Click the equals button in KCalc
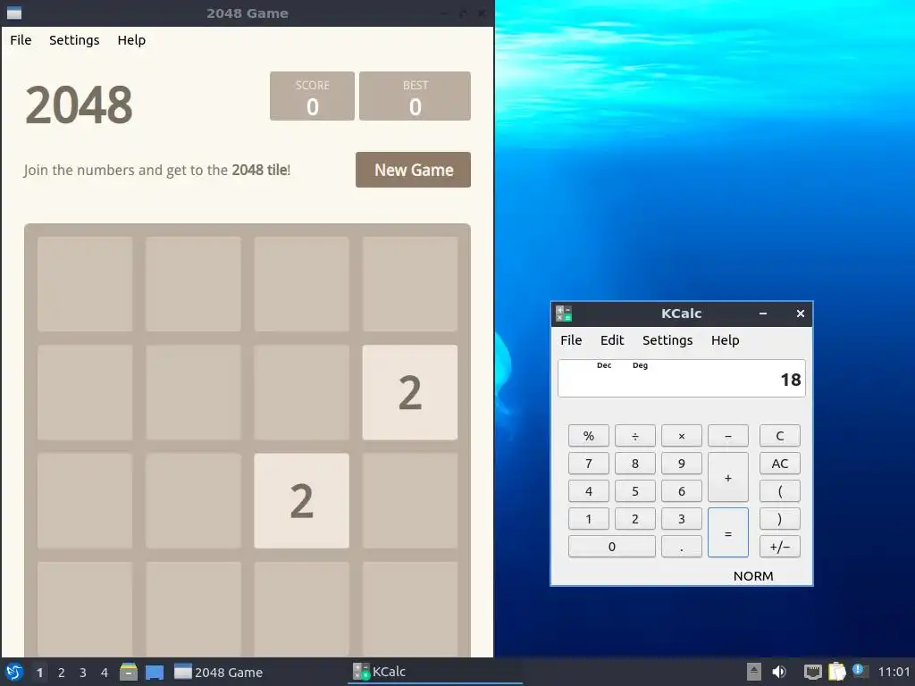This screenshot has height=686, width=915. pos(728,532)
